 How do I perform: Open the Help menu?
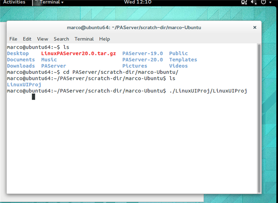click(x=104, y=39)
